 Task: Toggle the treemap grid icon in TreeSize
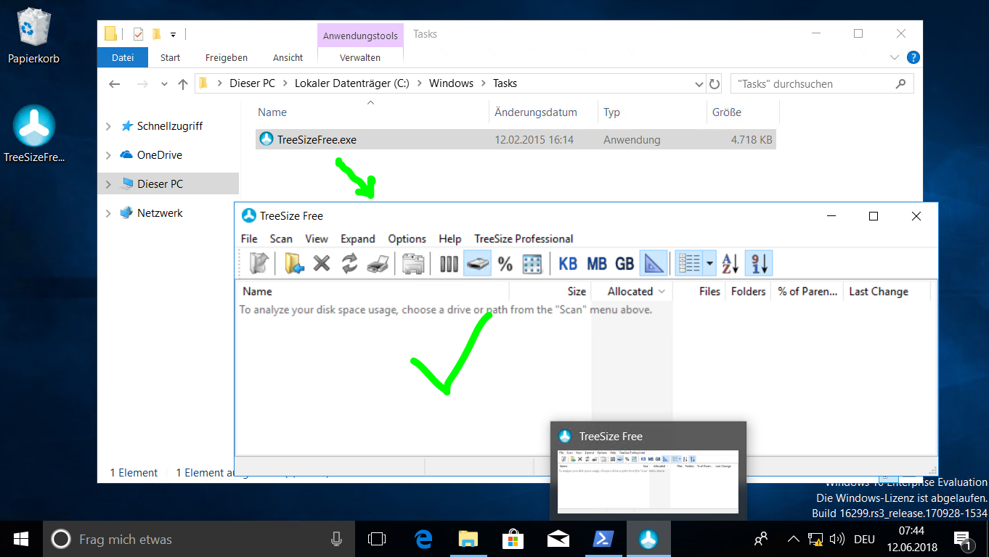click(532, 263)
